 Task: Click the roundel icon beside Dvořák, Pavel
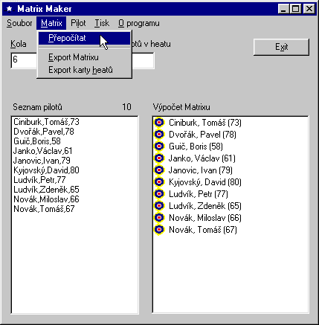[159, 135]
